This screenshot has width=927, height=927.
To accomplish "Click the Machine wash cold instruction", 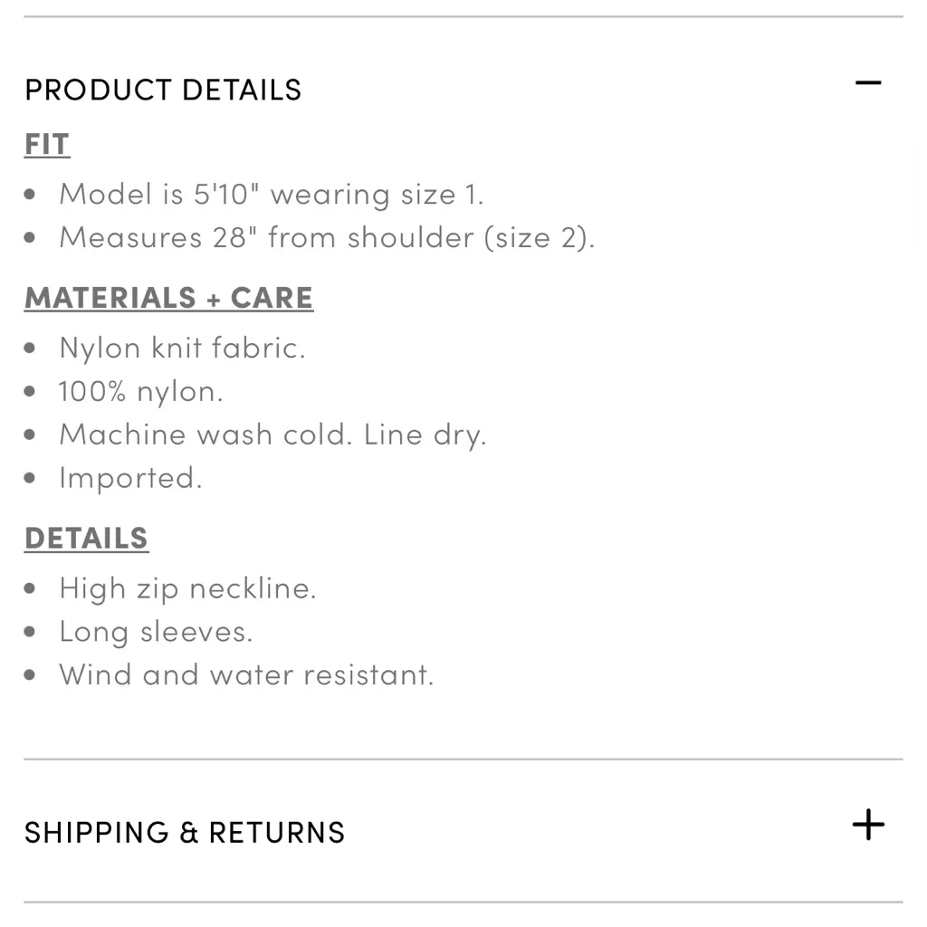I will (x=273, y=435).
